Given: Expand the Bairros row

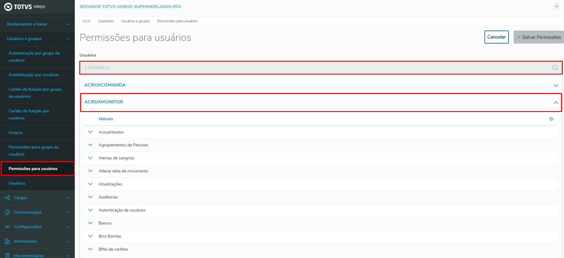Looking at the screenshot, I should (91, 223).
